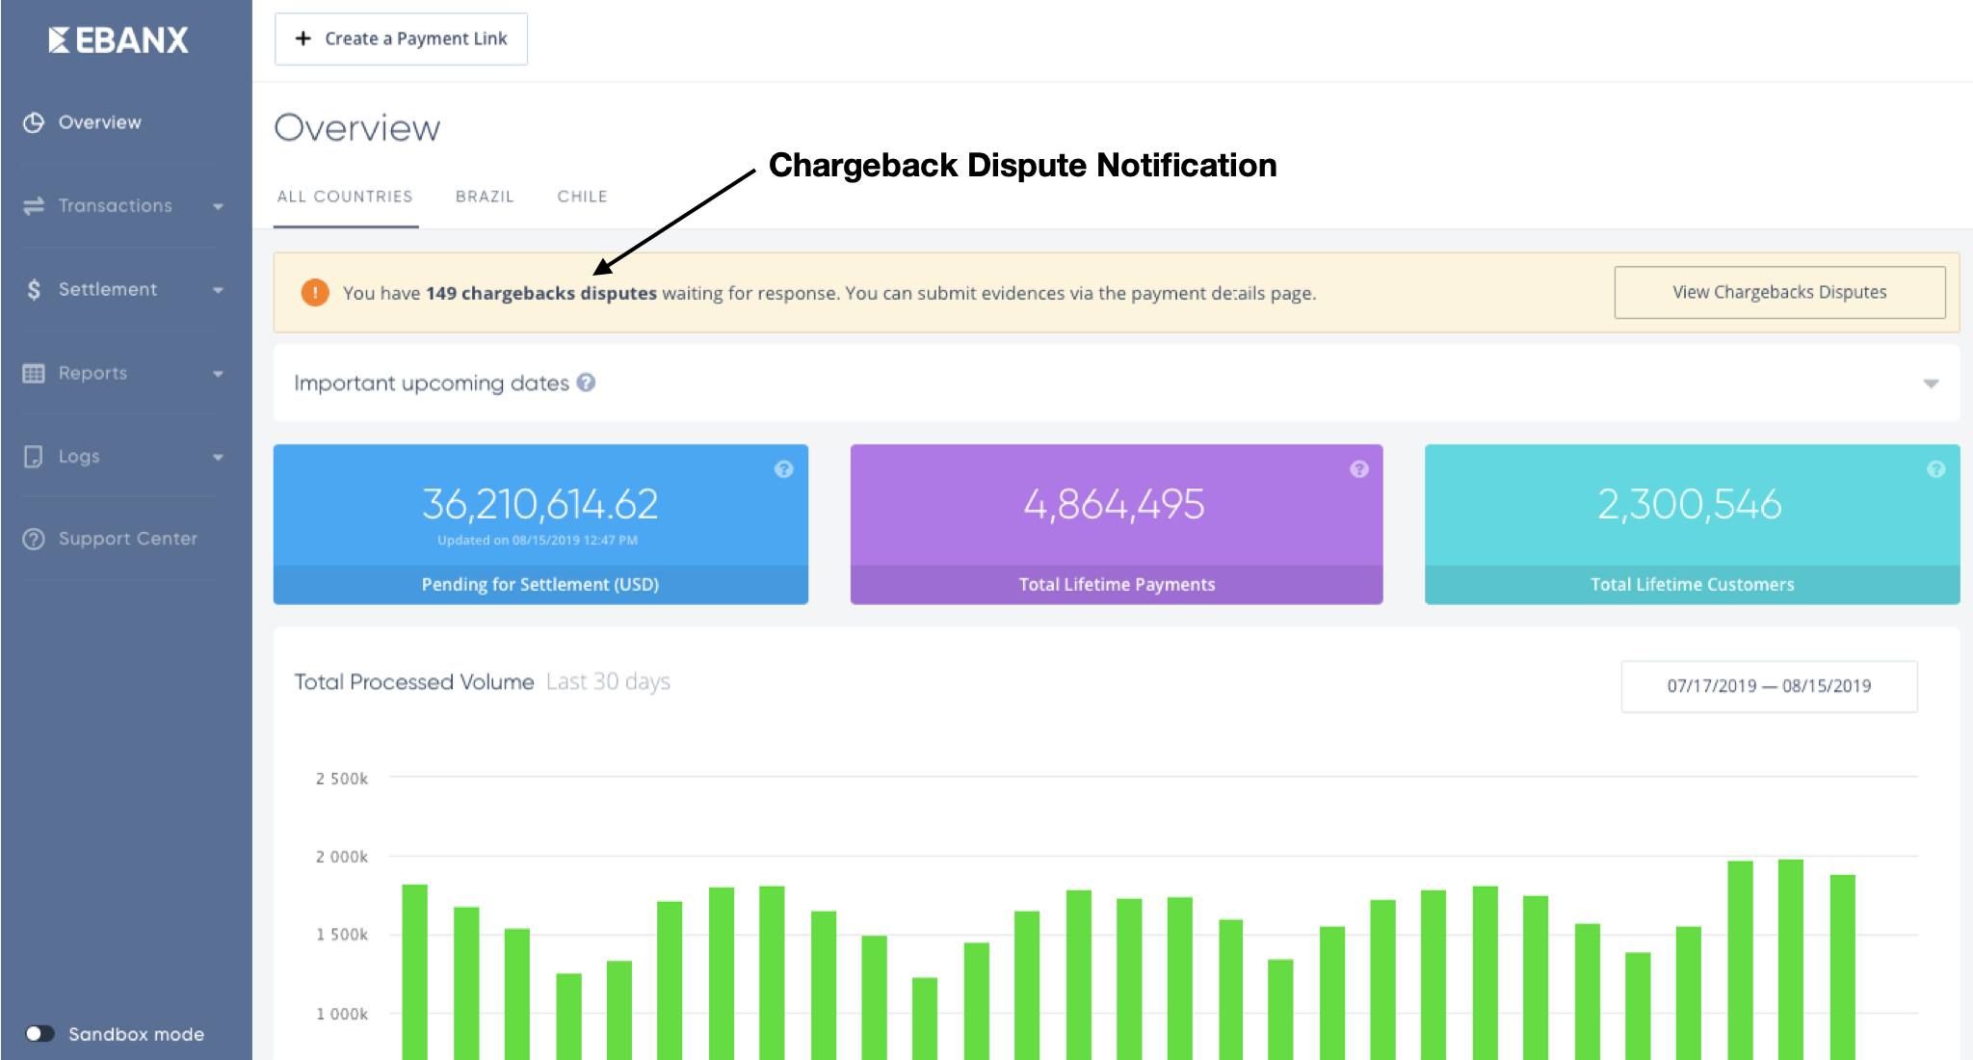Switch to the CHILE tab
This screenshot has width=1973, height=1060.
[x=582, y=197]
